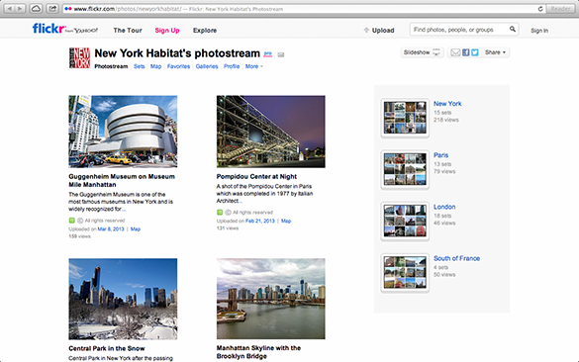
Task: Click the magnifier search icon
Action: pyautogui.click(x=513, y=29)
